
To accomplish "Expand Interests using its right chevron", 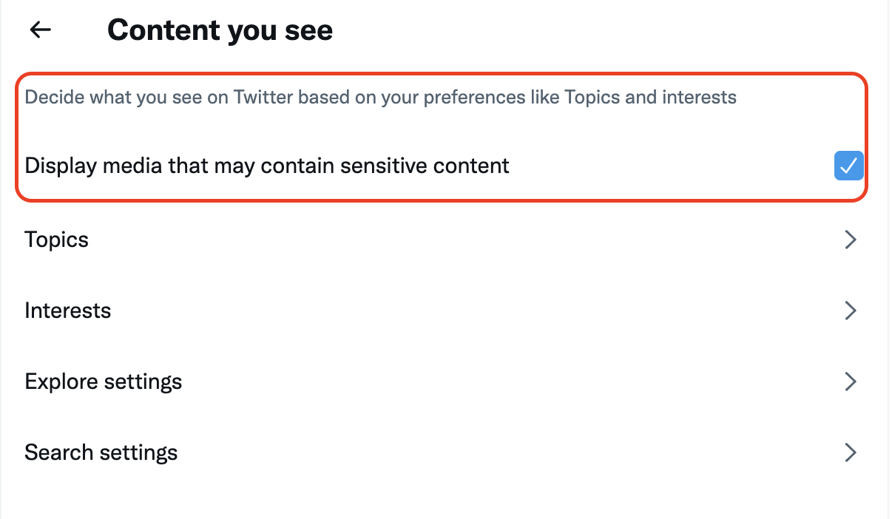I will (x=851, y=311).
